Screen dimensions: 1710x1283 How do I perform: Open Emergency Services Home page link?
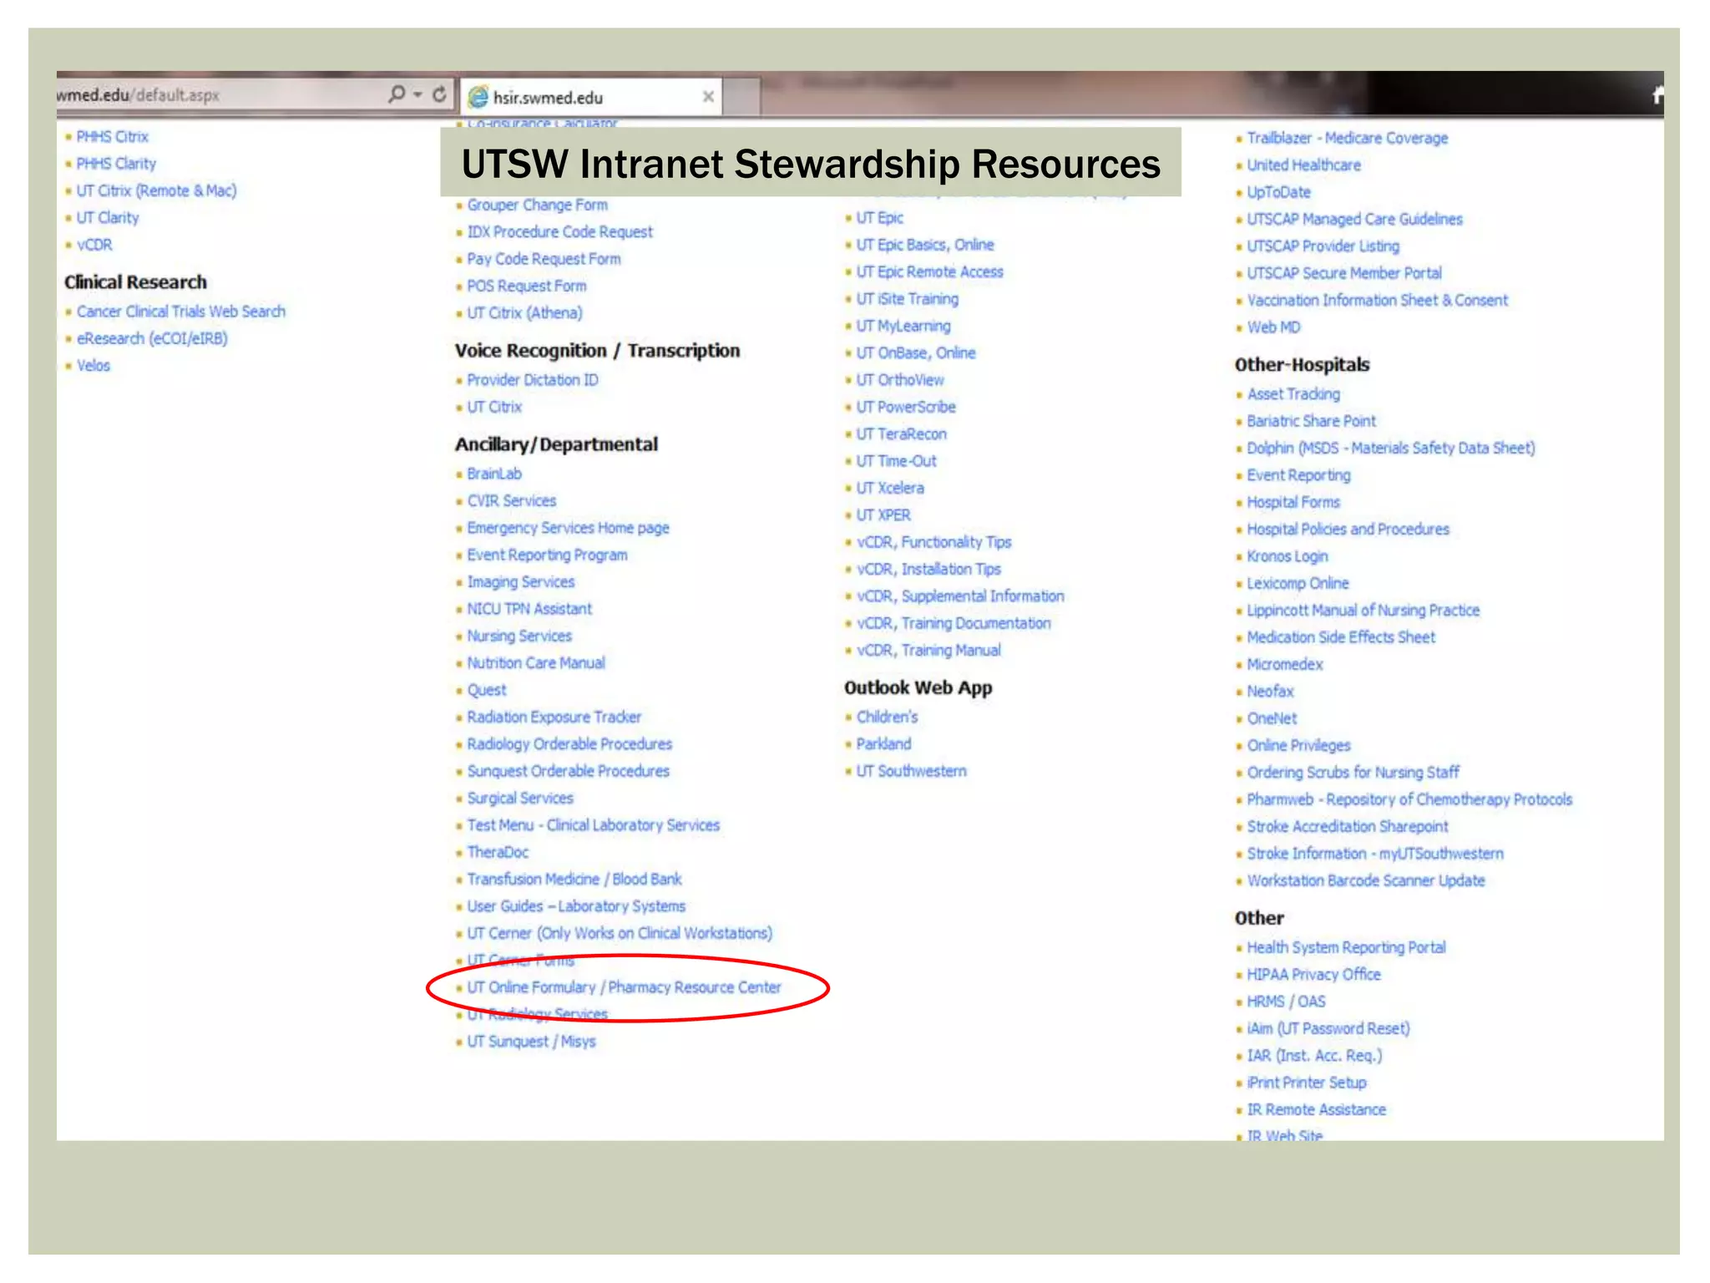point(569,528)
